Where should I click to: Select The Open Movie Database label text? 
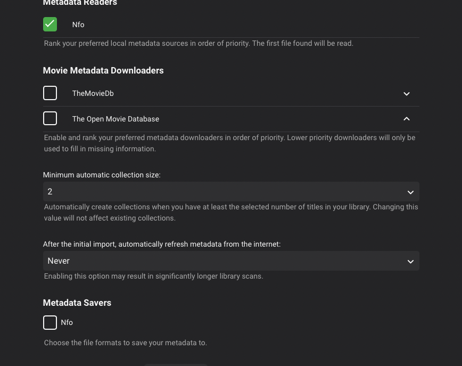pyautogui.click(x=115, y=119)
